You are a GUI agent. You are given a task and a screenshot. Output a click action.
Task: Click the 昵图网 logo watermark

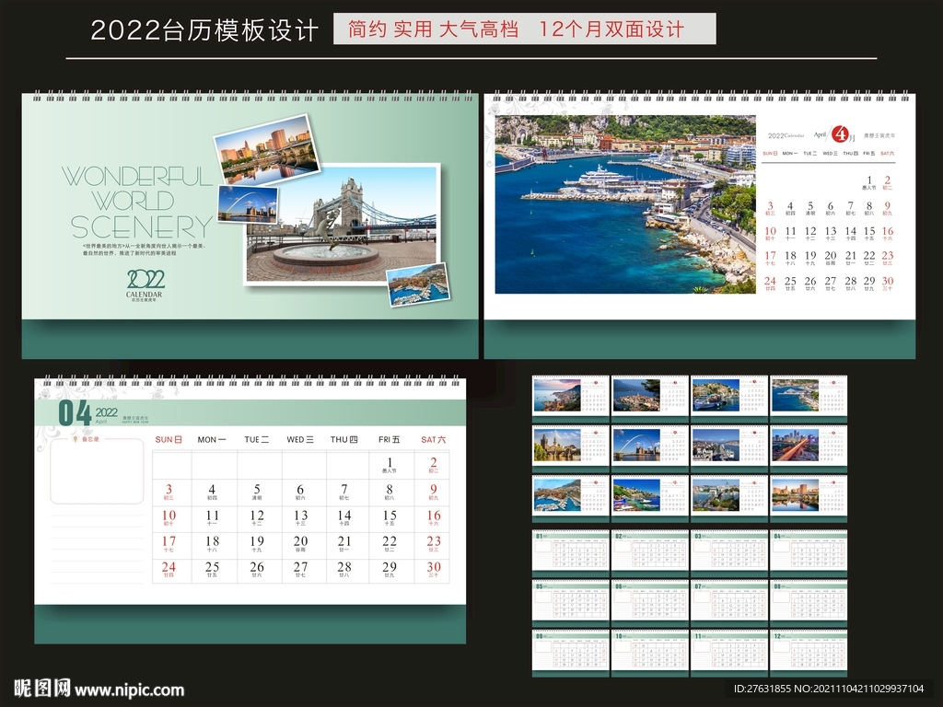pyautogui.click(x=41, y=688)
